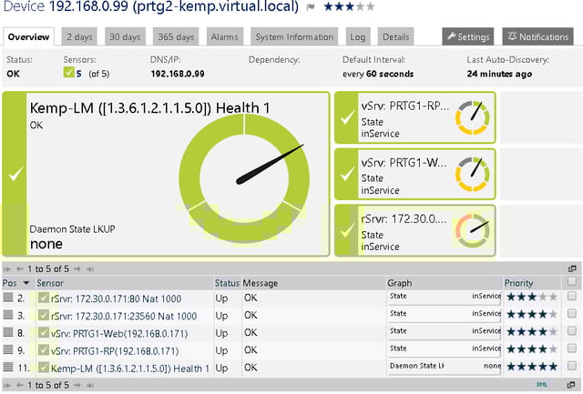Select checkbox for rSrvr 172.30.0.171:80 row
The width and height of the screenshot is (583, 394).
click(572, 296)
